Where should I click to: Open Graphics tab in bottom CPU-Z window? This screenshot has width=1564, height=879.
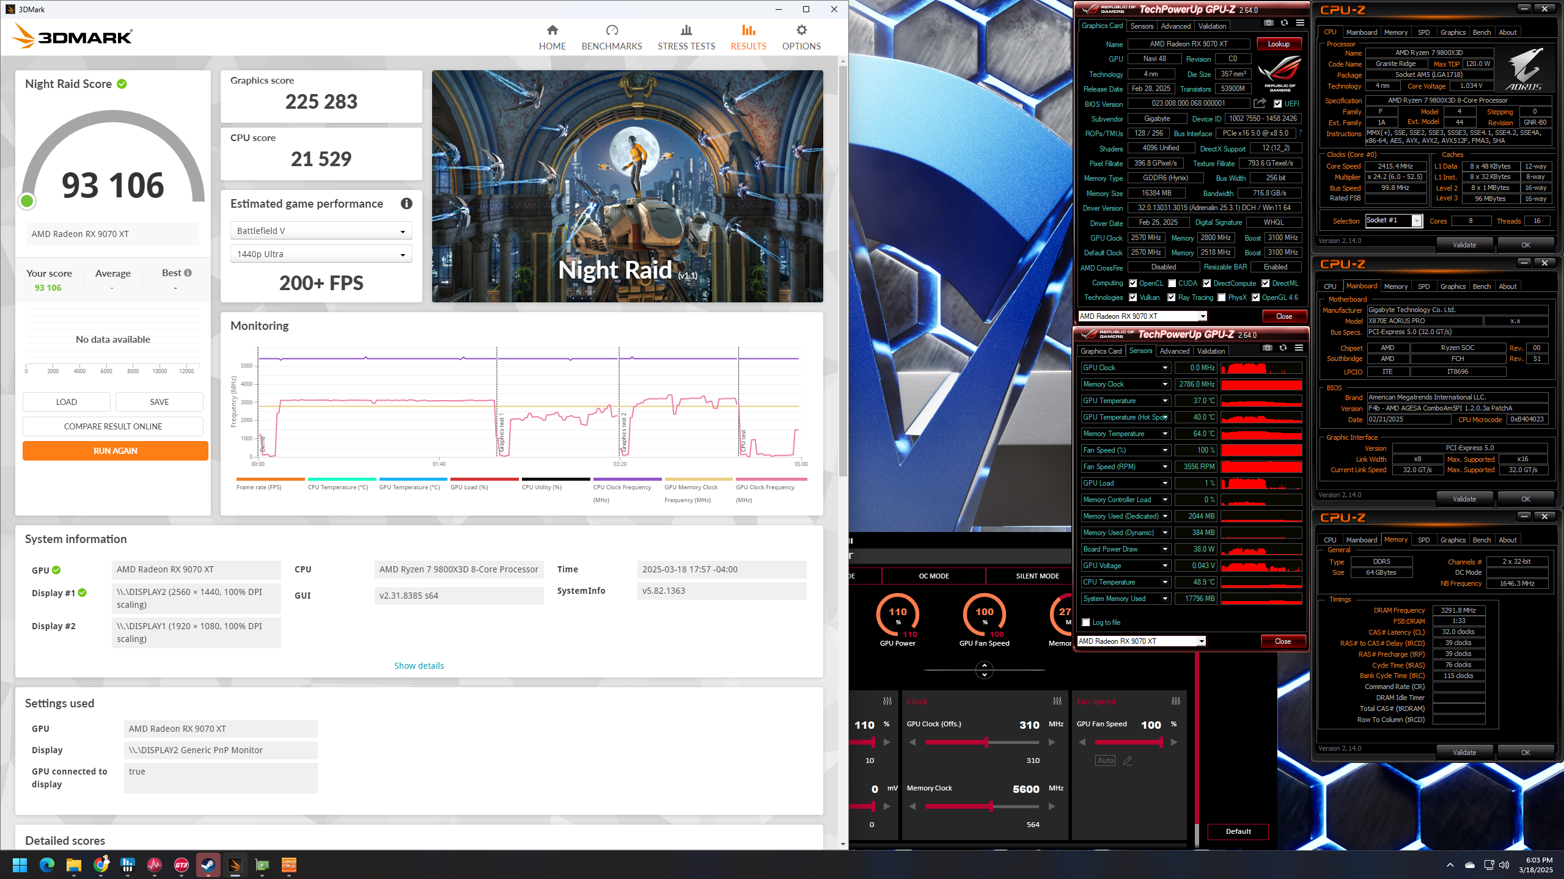tap(1453, 540)
